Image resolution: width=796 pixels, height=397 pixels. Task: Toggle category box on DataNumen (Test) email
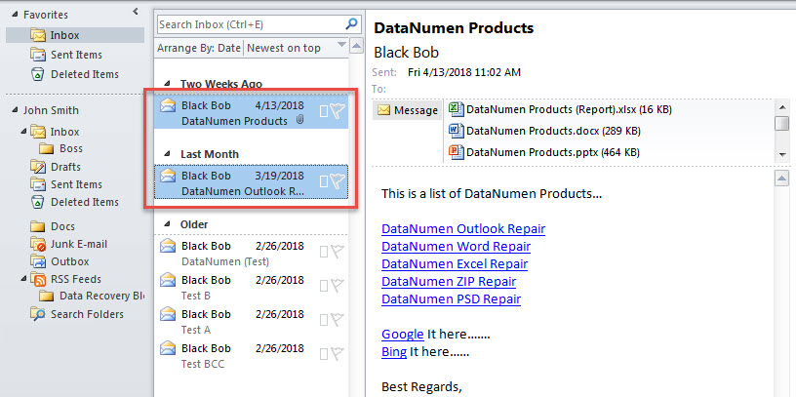pos(324,252)
